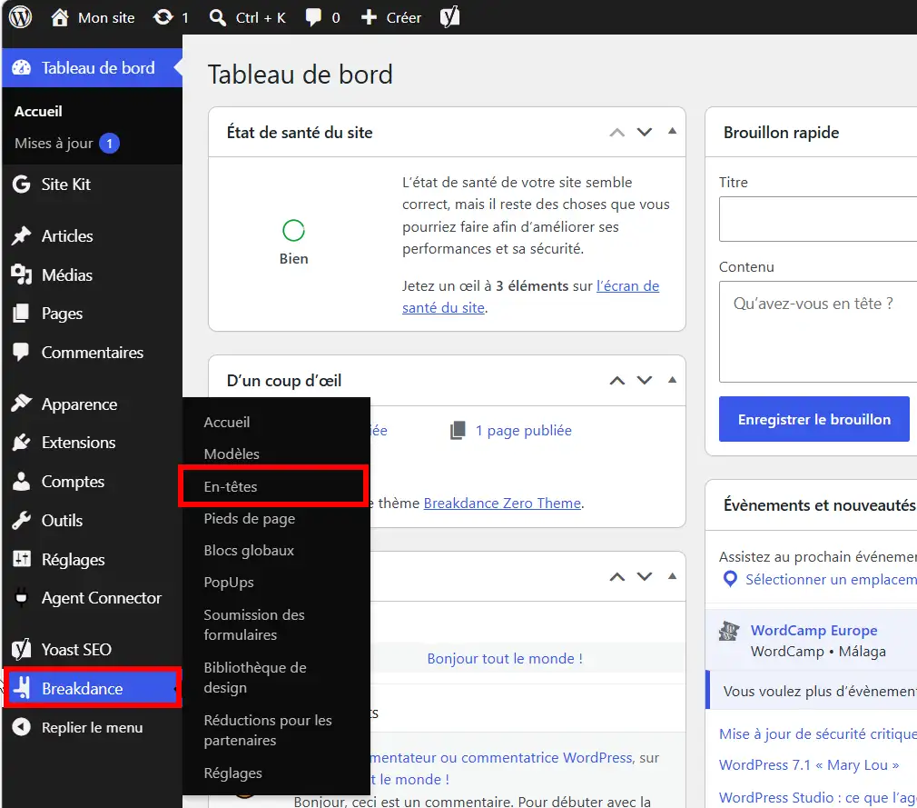Click the Tableau de bord gauge icon
The image size is (917, 808).
point(22,68)
